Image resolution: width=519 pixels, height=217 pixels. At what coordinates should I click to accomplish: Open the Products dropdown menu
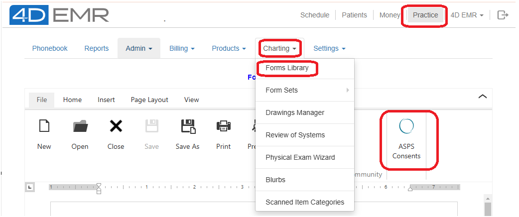229,48
